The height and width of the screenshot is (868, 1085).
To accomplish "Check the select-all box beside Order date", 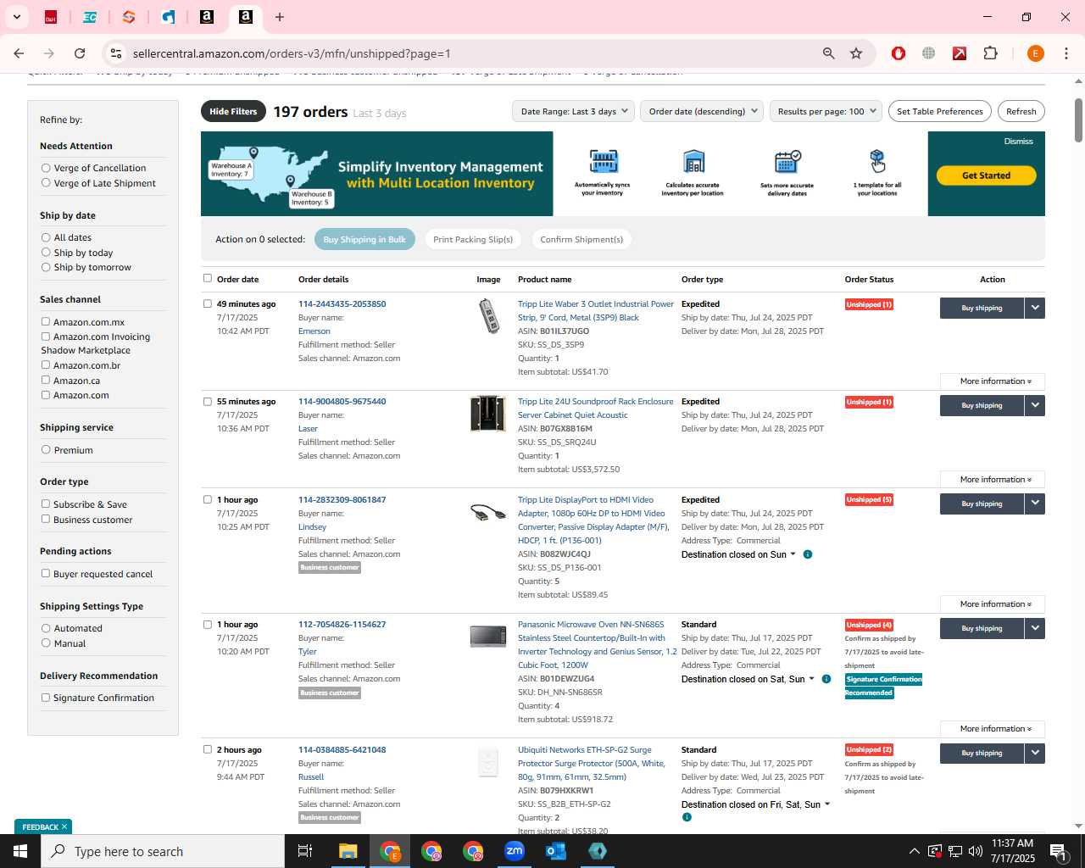I will pos(208,278).
